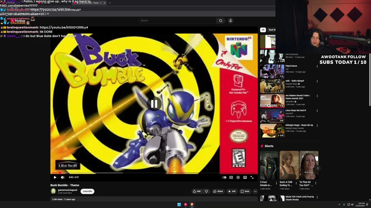Click the big pause overlay on the video
The width and height of the screenshot is (371, 208).
tap(154, 104)
